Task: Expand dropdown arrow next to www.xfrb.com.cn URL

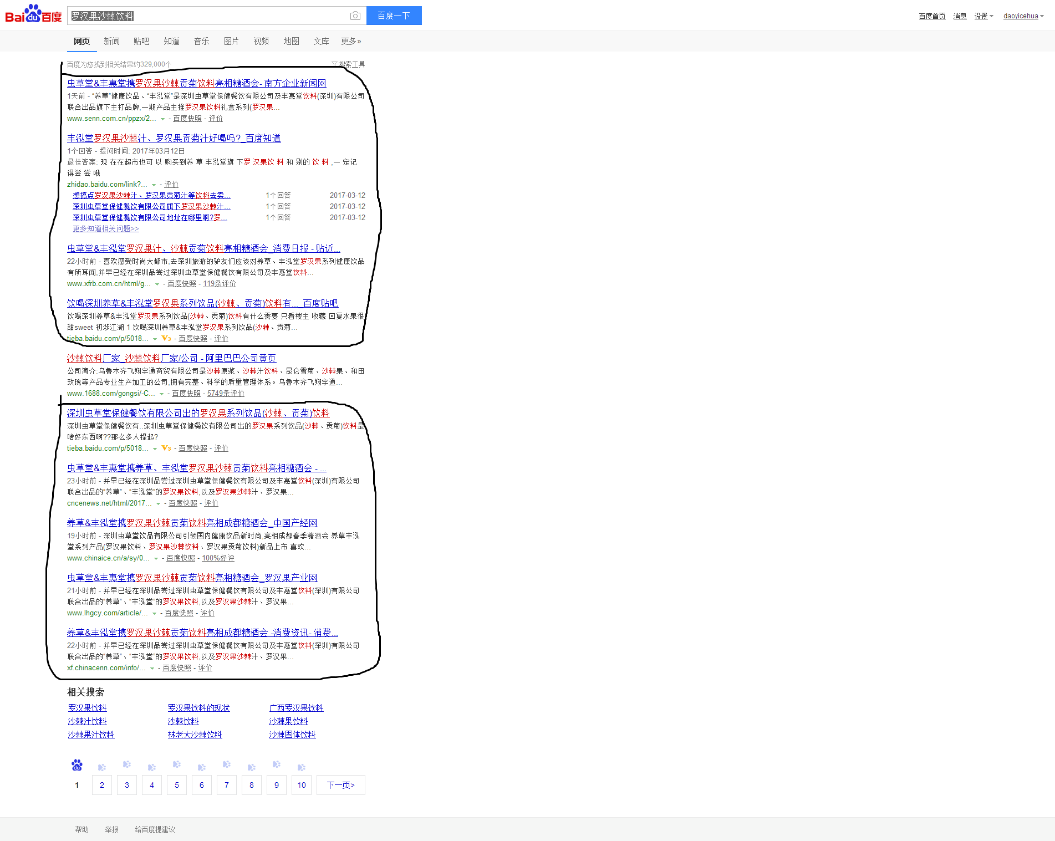Action: [157, 284]
